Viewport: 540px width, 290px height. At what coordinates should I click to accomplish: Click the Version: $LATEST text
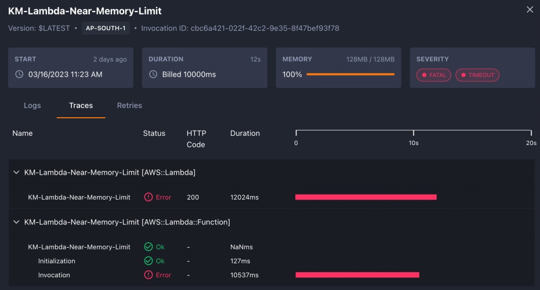39,28
